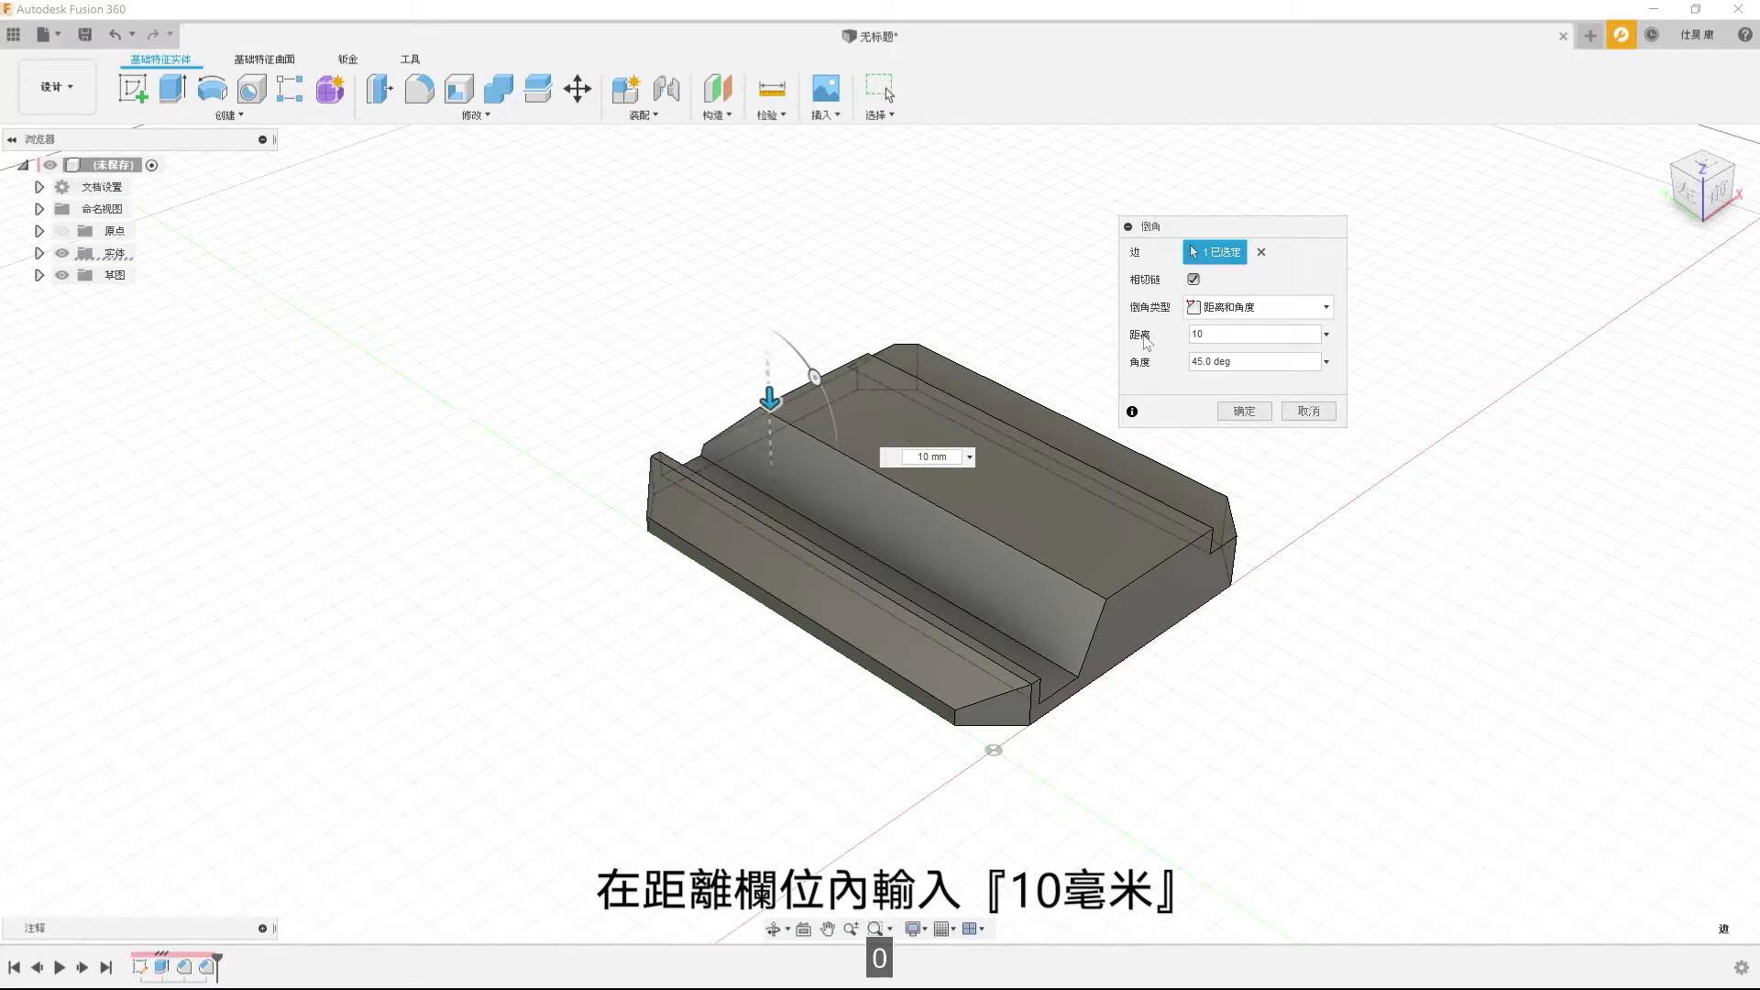Confirm chamfer with 确定 button
The width and height of the screenshot is (1760, 990).
coord(1244,412)
